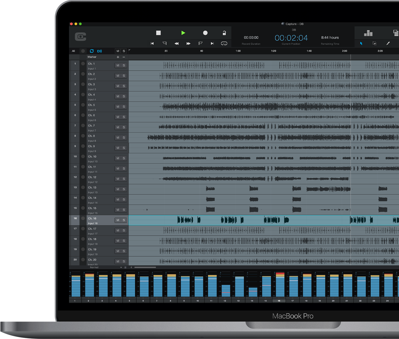Click the Rewind double-arrow icon

pos(177,43)
